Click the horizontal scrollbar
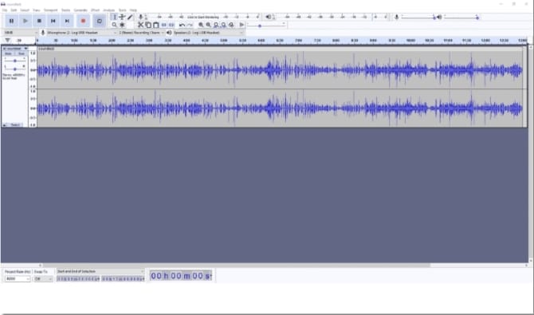The image size is (534, 315). tap(237, 266)
